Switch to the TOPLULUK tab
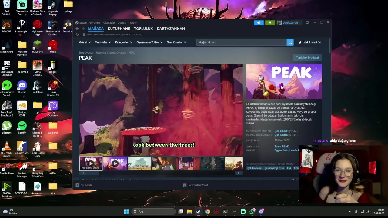This screenshot has width=388, height=218. 143,28
